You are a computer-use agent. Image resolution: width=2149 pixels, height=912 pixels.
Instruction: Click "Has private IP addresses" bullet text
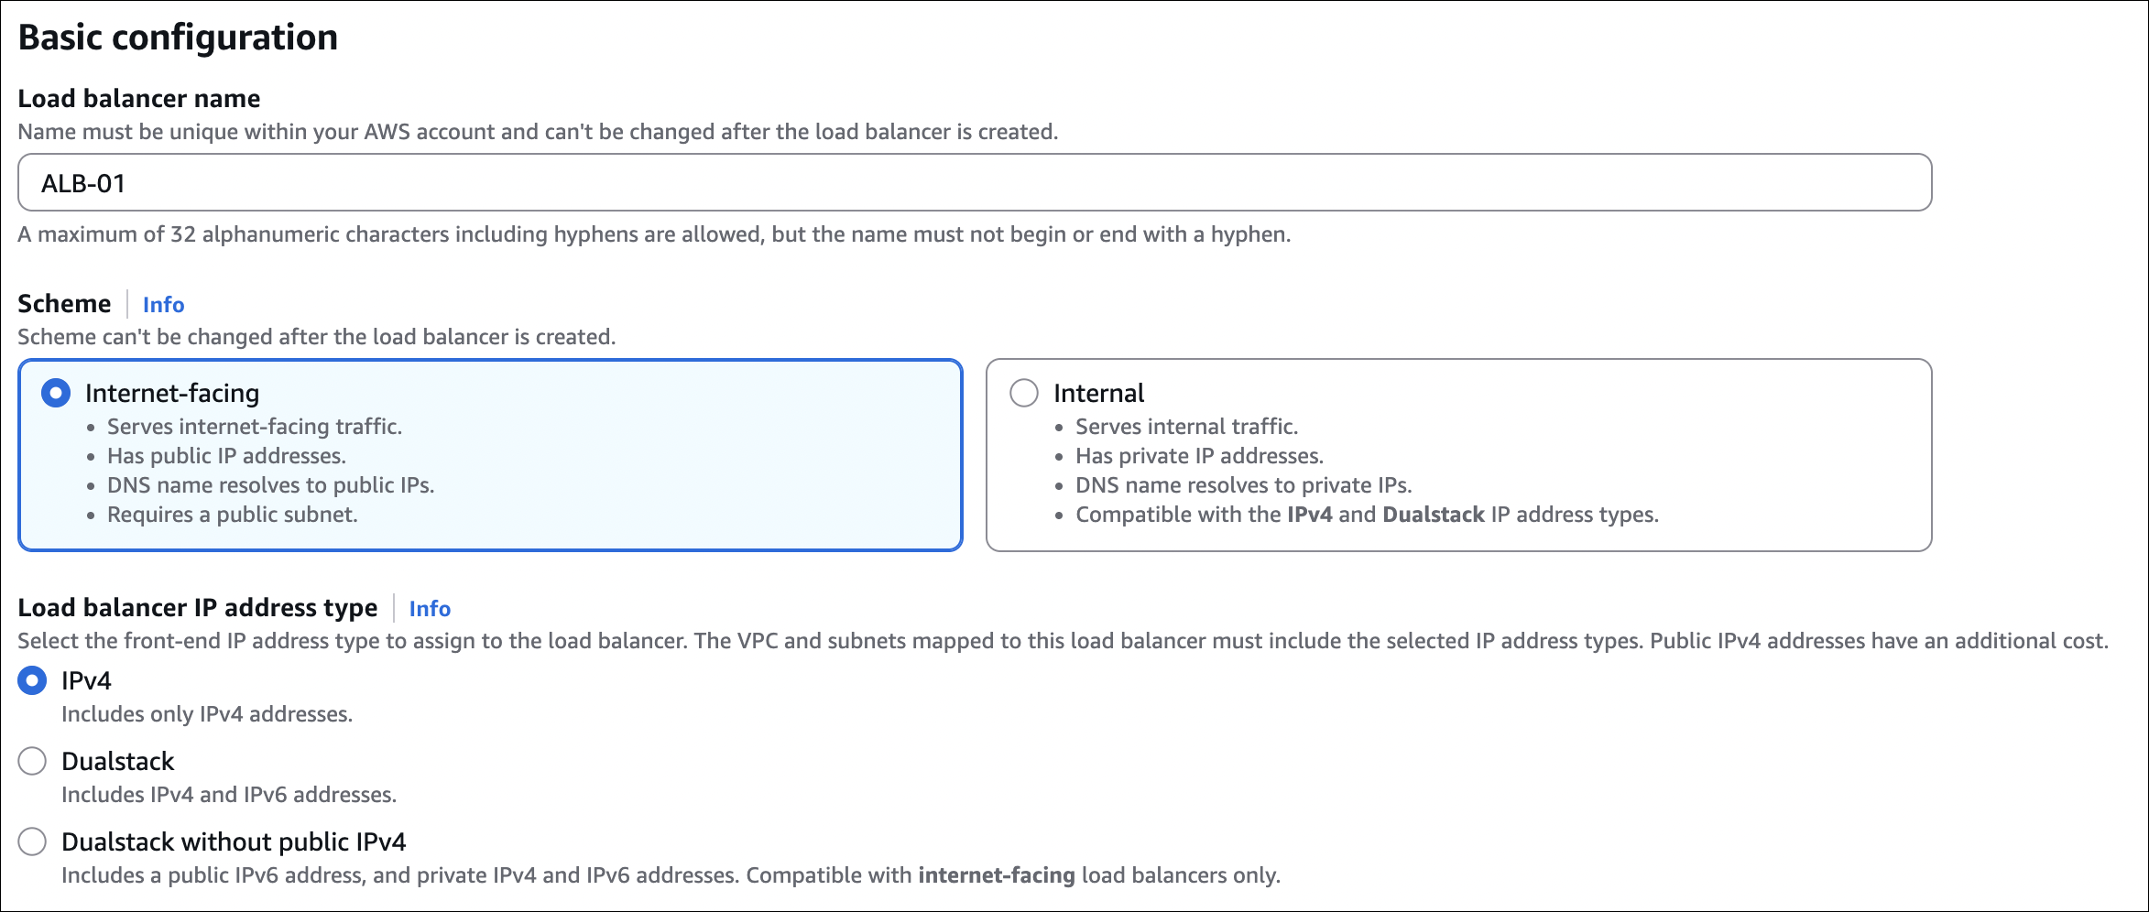coord(1199,456)
